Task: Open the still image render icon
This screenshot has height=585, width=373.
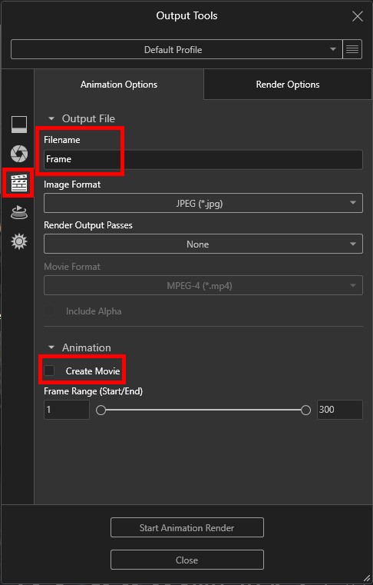Action: (18, 125)
